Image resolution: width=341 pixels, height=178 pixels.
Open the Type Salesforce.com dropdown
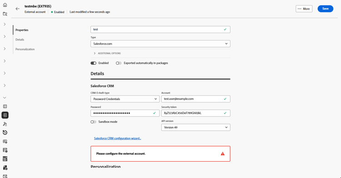[160, 44]
